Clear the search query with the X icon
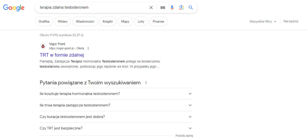307x140 pixels. click(151, 7)
